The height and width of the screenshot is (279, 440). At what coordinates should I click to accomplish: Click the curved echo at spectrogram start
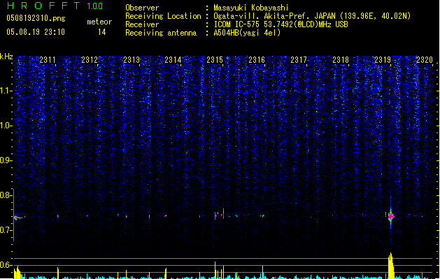click(19, 218)
